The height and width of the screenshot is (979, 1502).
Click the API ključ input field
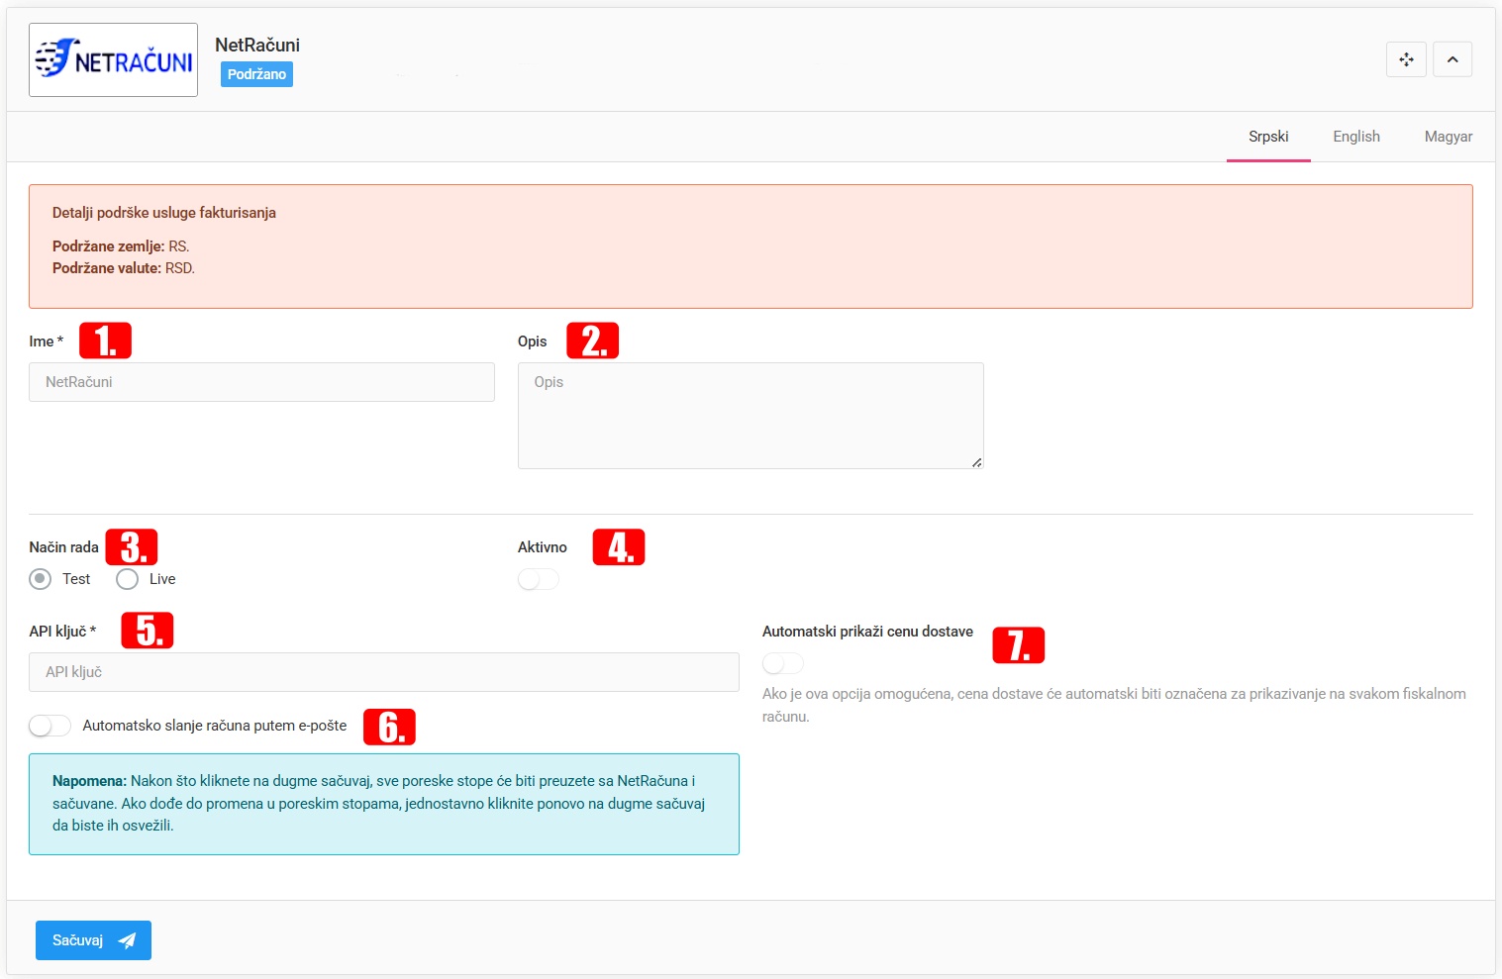(384, 672)
